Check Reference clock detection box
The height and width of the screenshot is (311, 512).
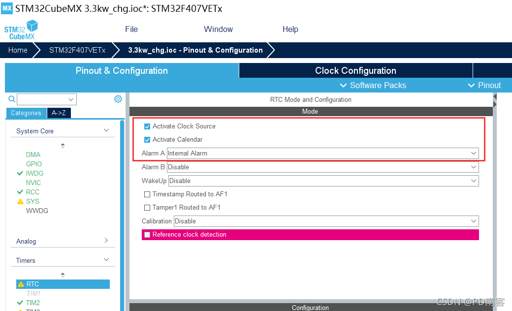point(147,235)
